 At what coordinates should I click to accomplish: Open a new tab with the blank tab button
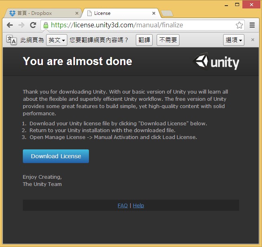click(x=167, y=13)
